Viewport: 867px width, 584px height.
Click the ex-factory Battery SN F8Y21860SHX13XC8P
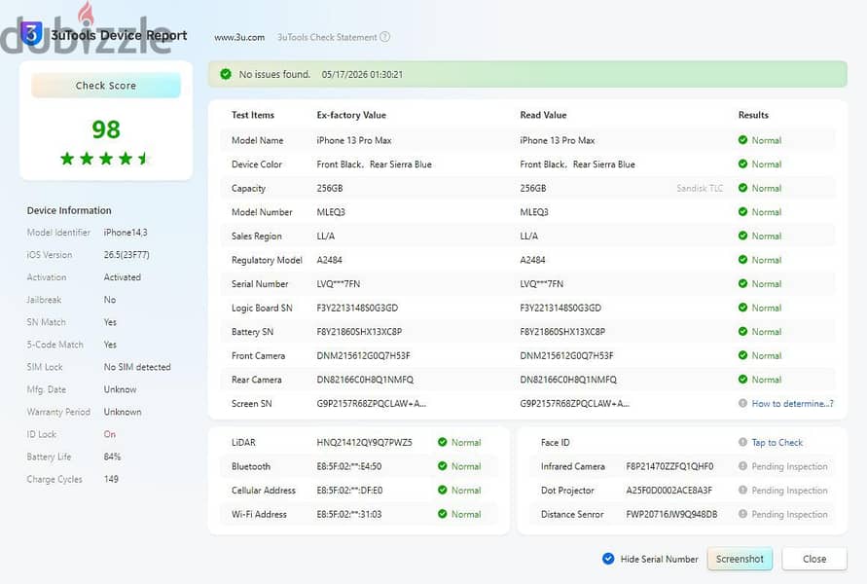[359, 331]
